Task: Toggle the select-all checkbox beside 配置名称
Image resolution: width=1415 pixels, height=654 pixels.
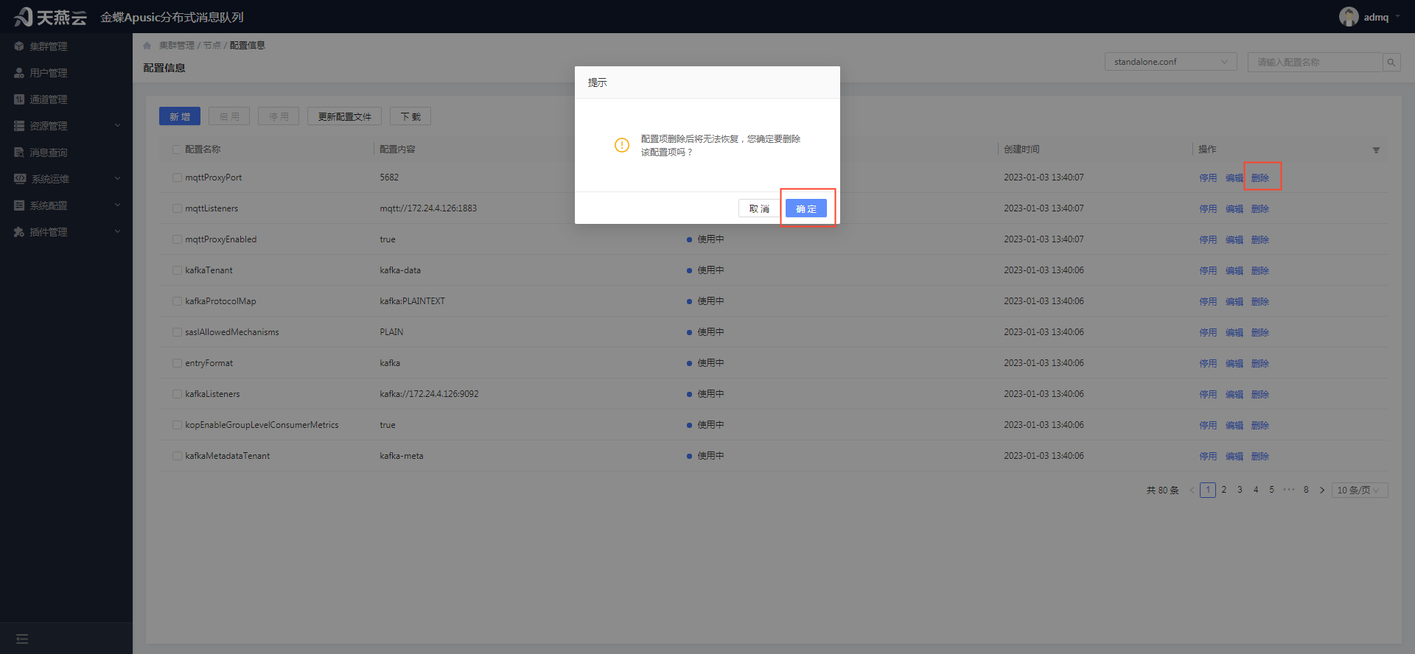Action: [x=177, y=150]
